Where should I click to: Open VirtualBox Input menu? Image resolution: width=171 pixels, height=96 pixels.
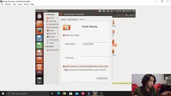20,4
